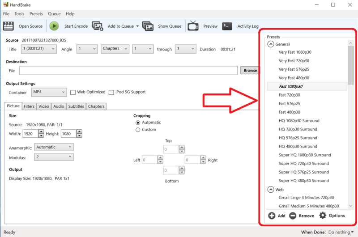Image resolution: width=358 pixels, height=237 pixels.
Task: Select the Fast 720p30 preset
Action: coord(289,95)
